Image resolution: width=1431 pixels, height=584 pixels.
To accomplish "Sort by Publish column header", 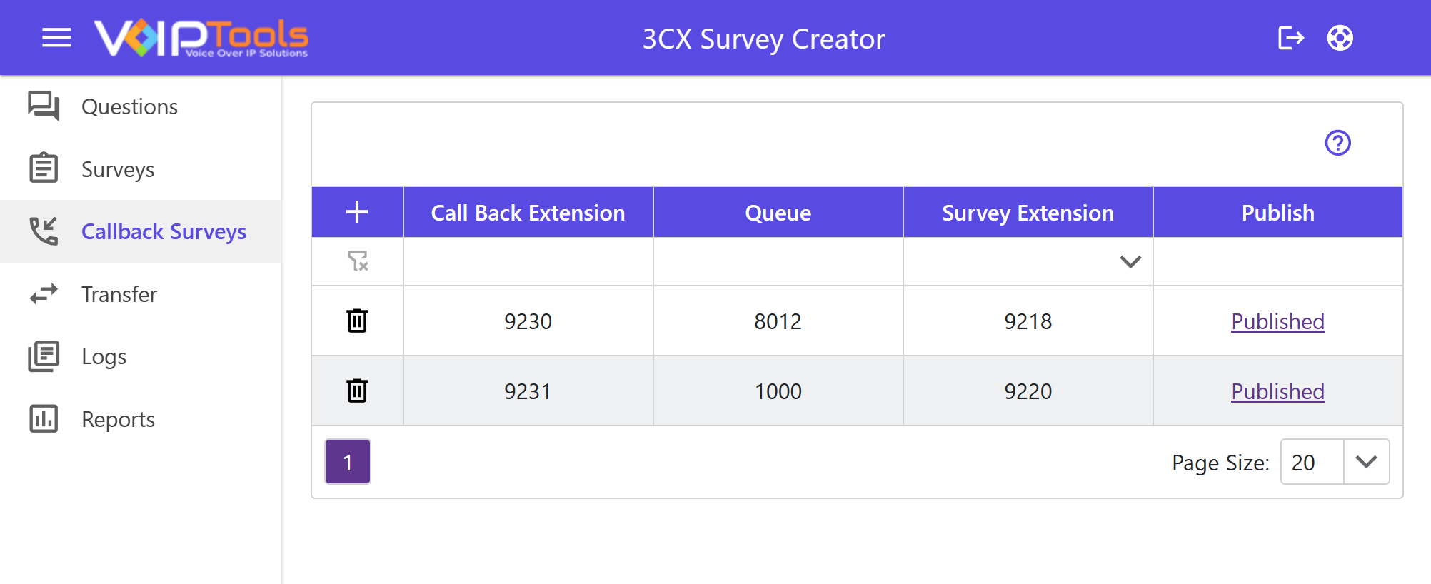I will (1278, 212).
